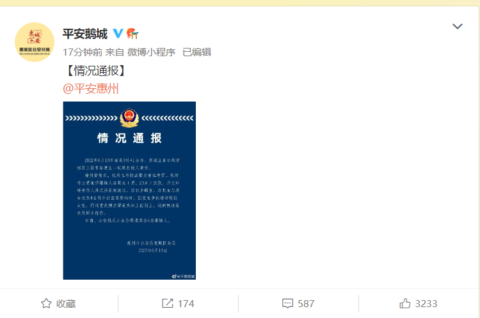The image size is (480, 318).
Task: Open the 17分钟前 timestamp link
Action: pos(83,52)
